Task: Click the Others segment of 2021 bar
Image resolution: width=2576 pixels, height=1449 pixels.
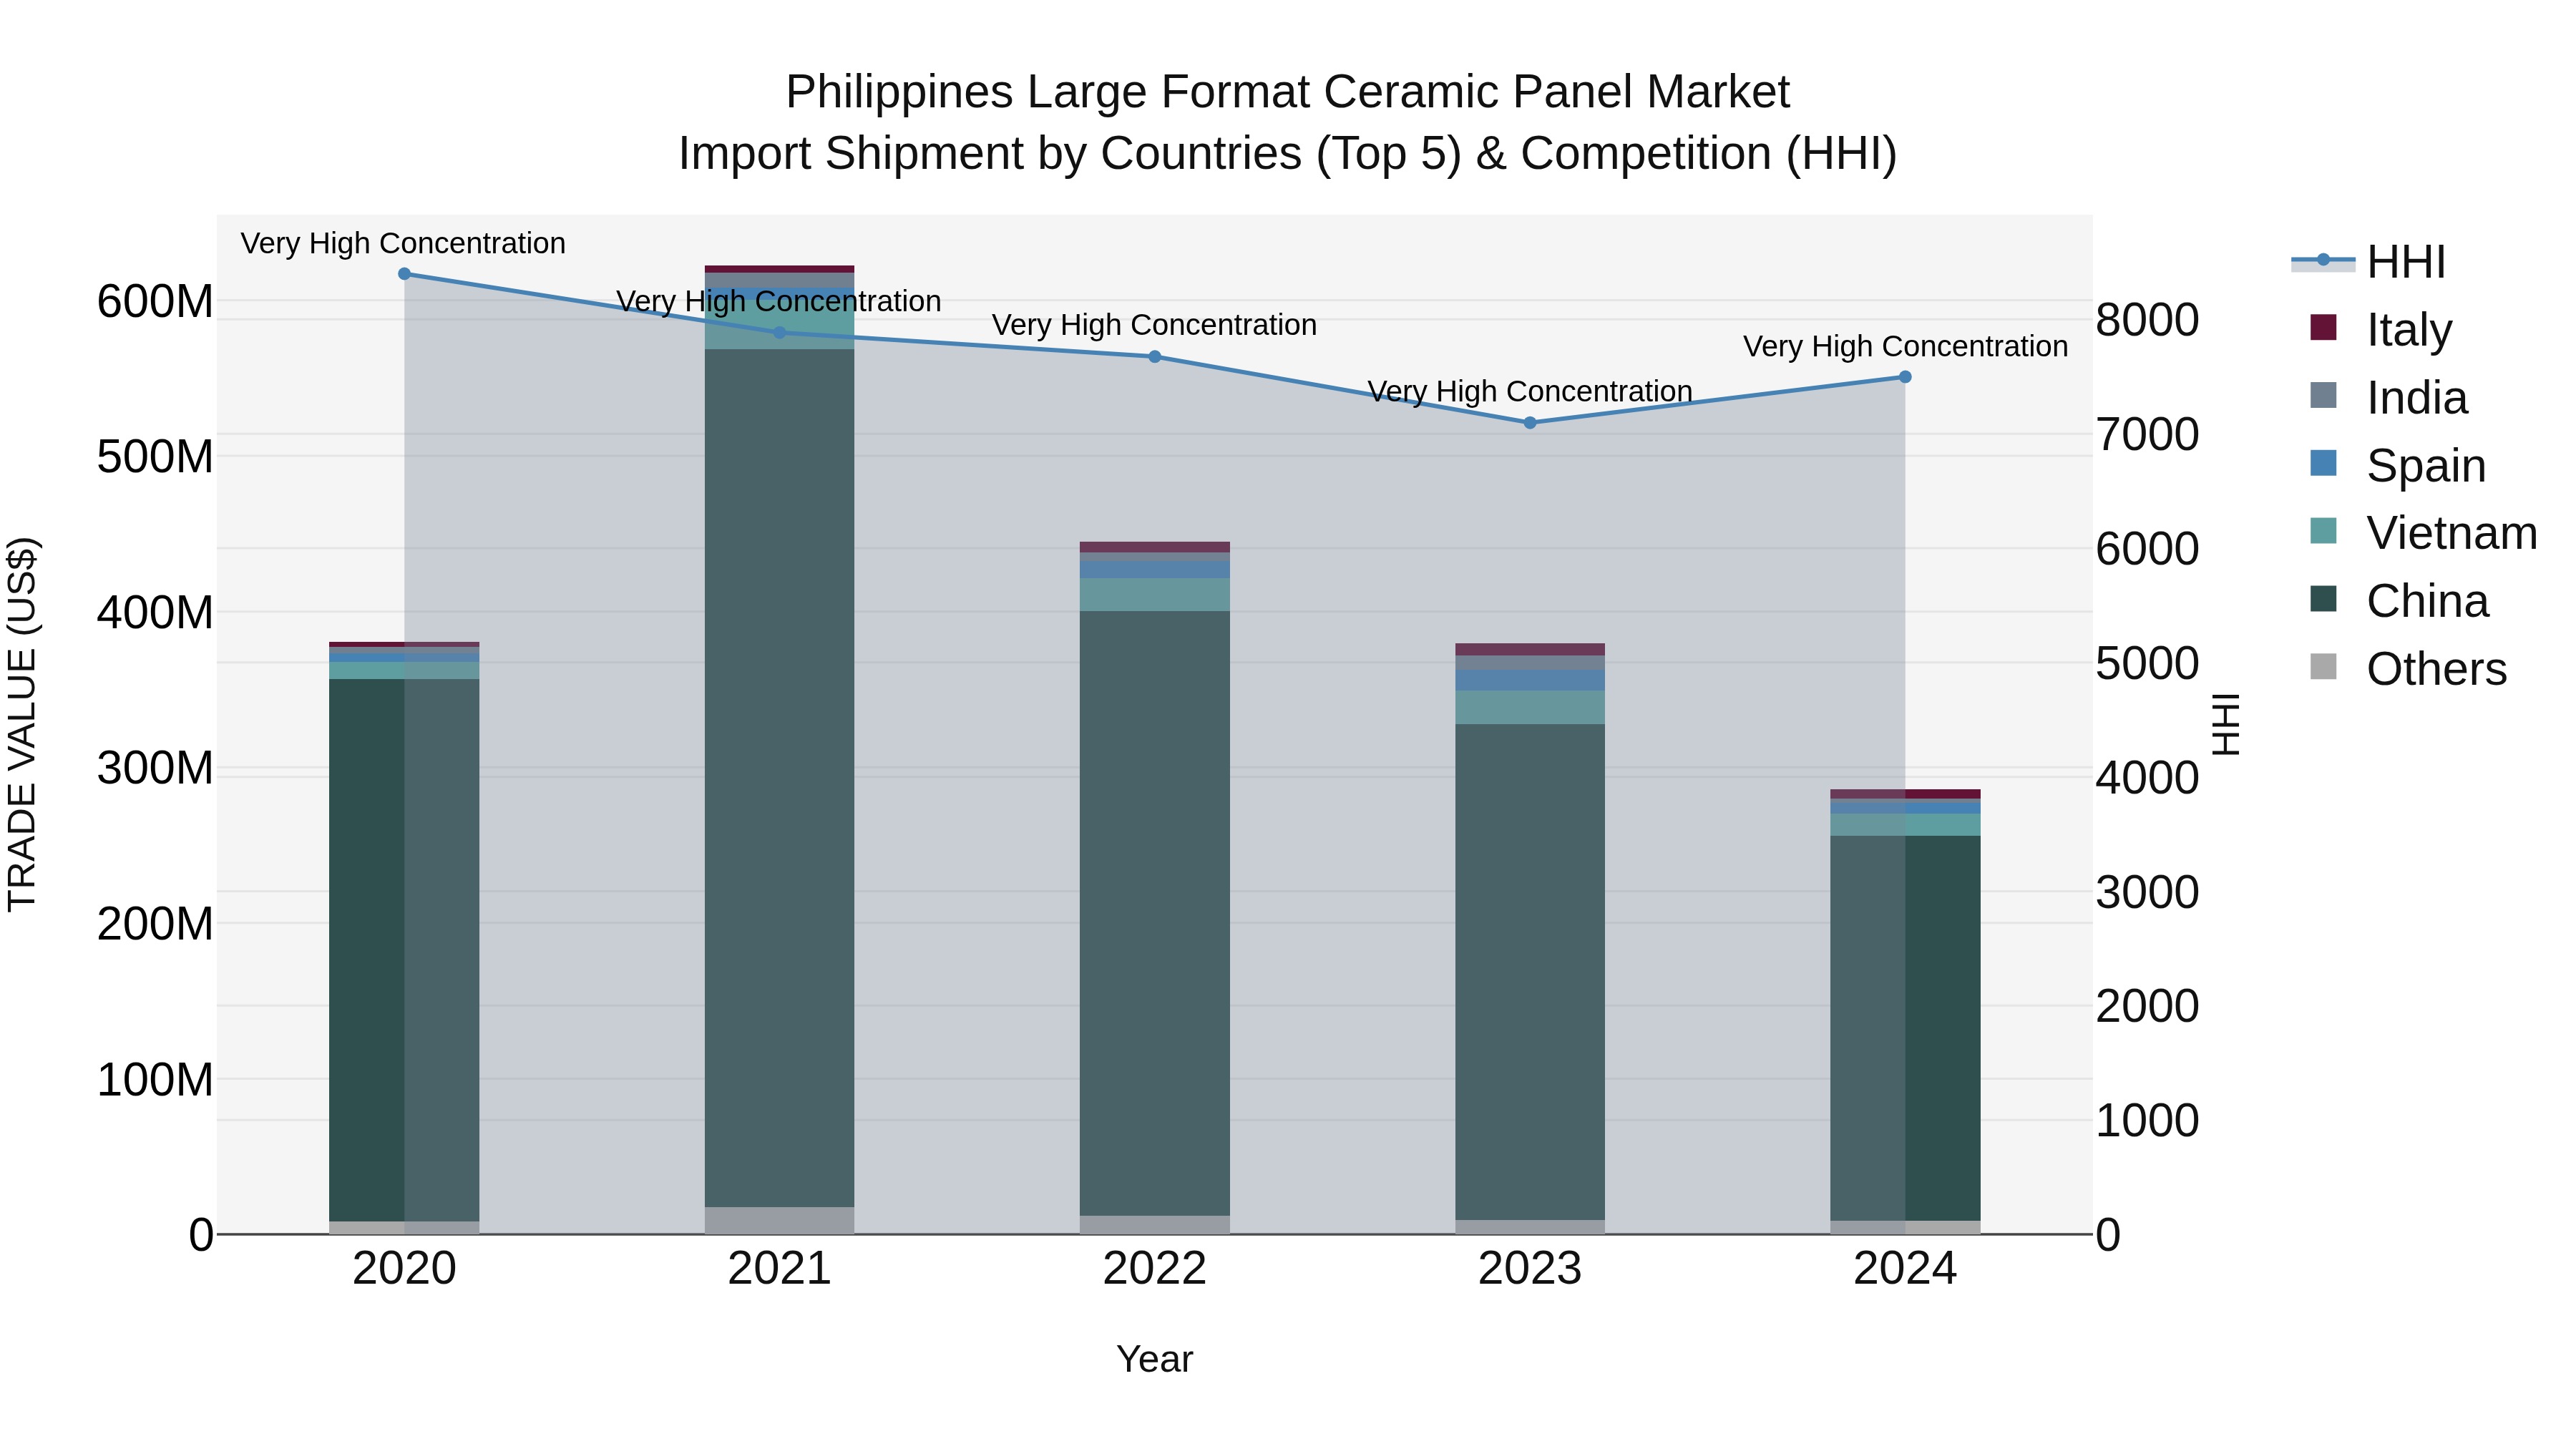Action: (x=780, y=1221)
